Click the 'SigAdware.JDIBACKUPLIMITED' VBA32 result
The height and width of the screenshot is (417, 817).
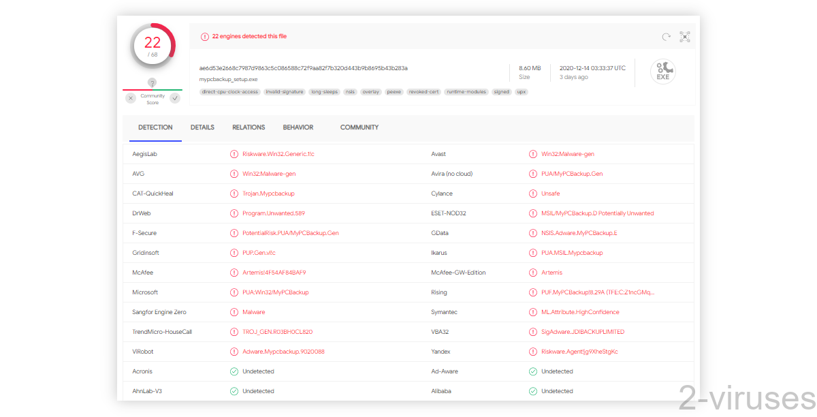583,332
